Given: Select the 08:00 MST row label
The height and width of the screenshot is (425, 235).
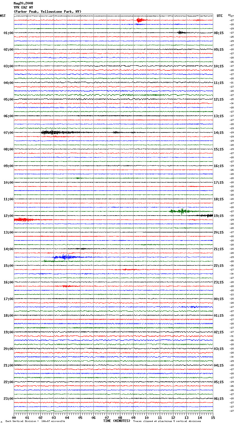Looking at the screenshot, I should [x=9, y=149].
